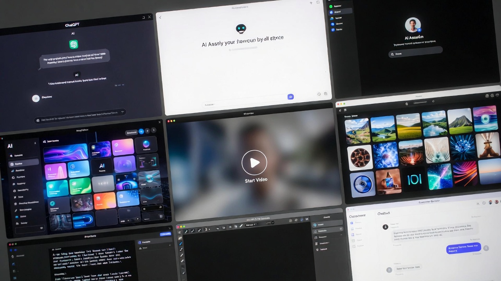The width and height of the screenshot is (501, 281).
Task: Click the attachment icon beside the chat input
Action: click(x=319, y=94)
